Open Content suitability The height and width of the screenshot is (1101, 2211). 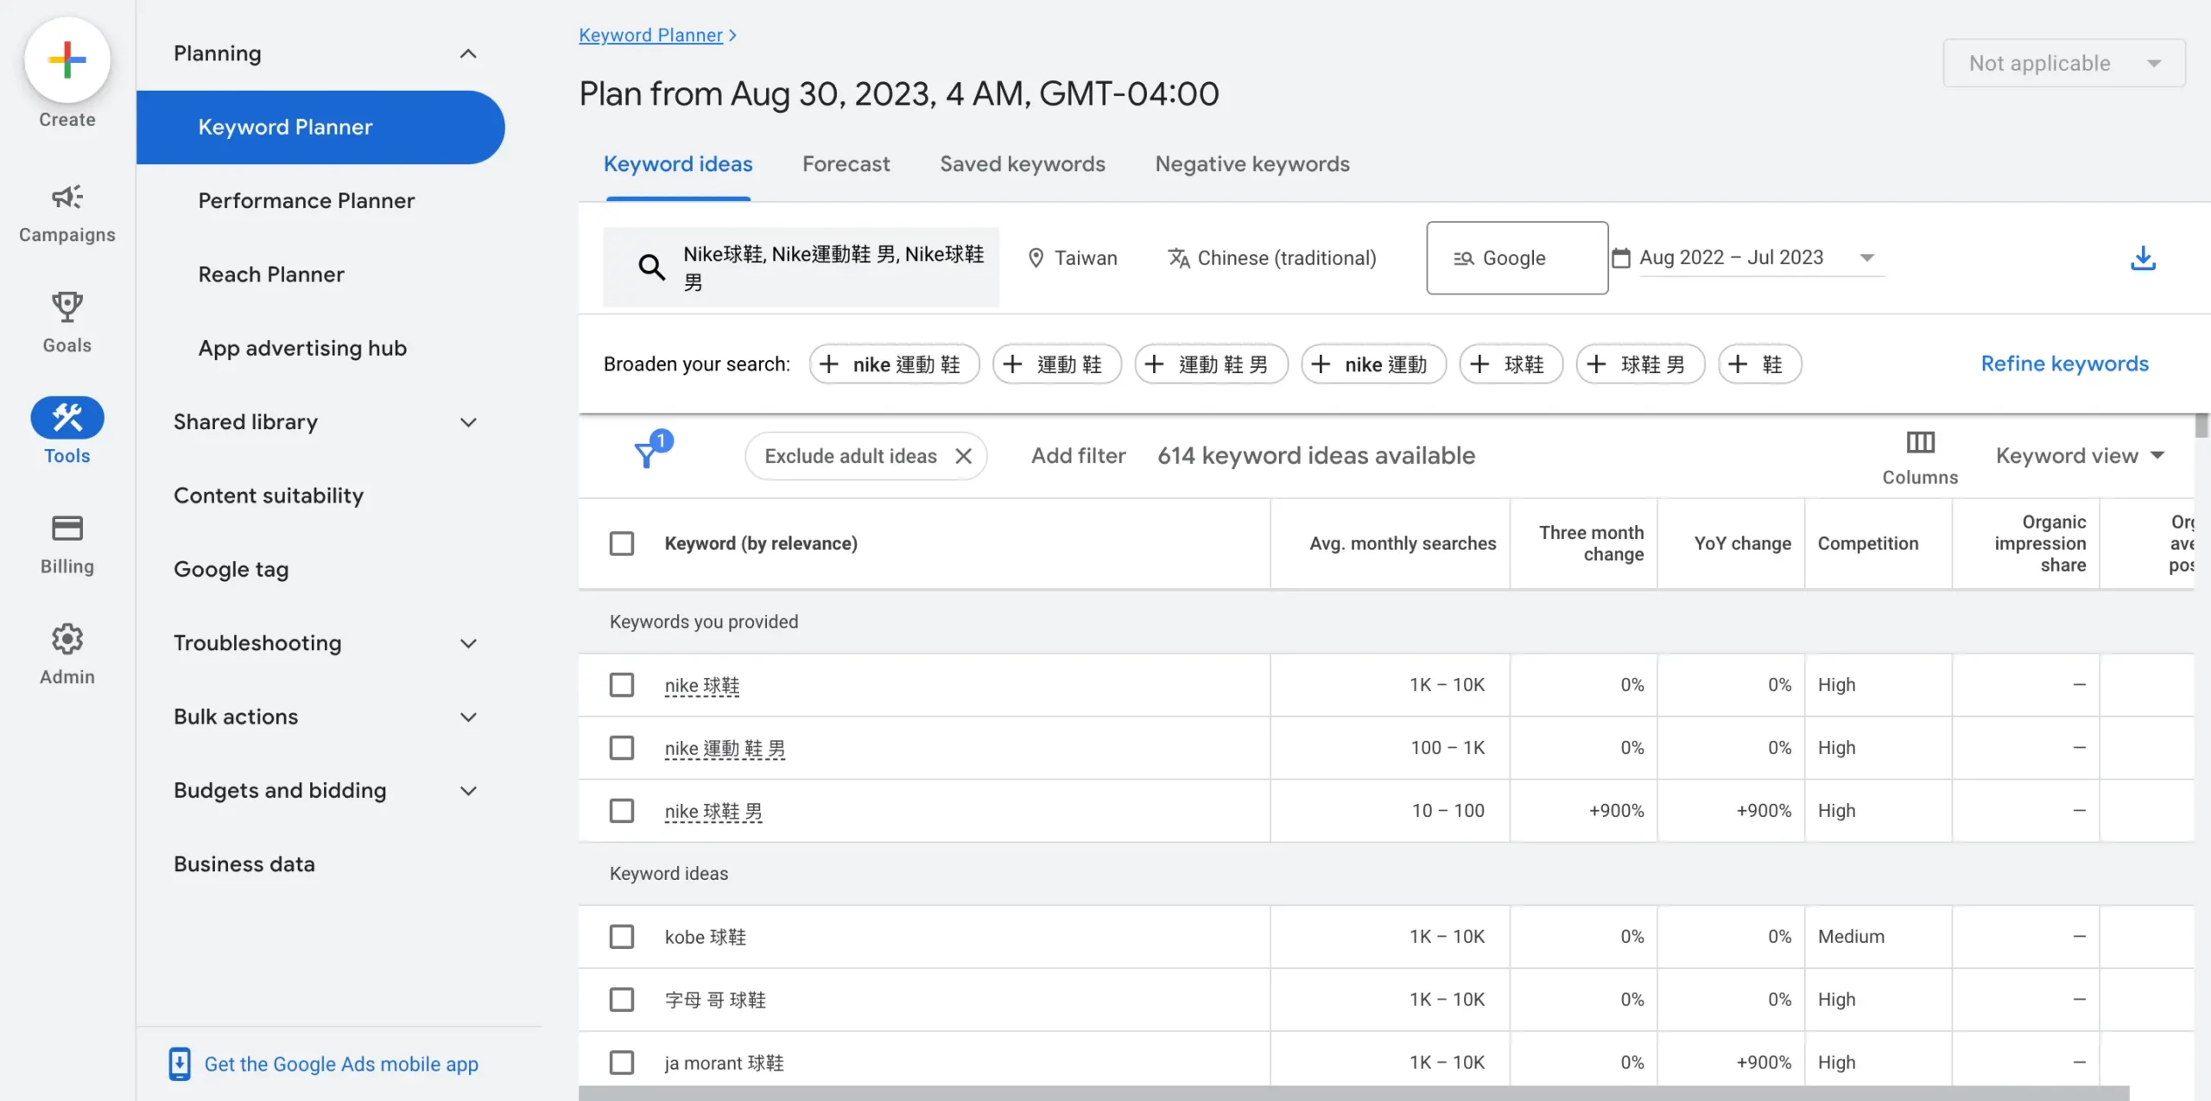point(269,496)
